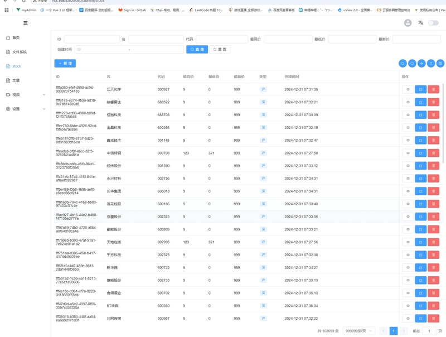
Task: Click the 查询 search button
Action: 197,49
